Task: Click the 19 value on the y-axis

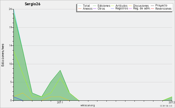Action: [x=10, y=27]
